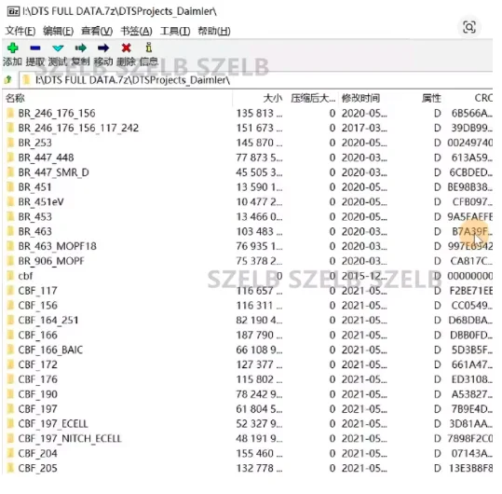Sort by 名称 column header
Image resolution: width=502 pixels, height=494 pixels.
(15, 98)
